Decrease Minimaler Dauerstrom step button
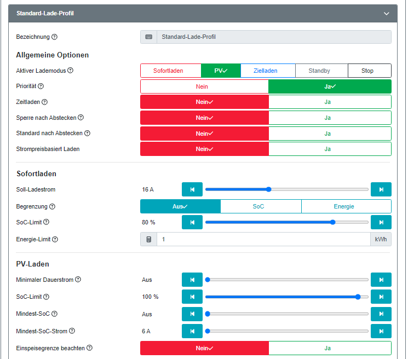The width and height of the screenshot is (408, 359). (x=192, y=280)
